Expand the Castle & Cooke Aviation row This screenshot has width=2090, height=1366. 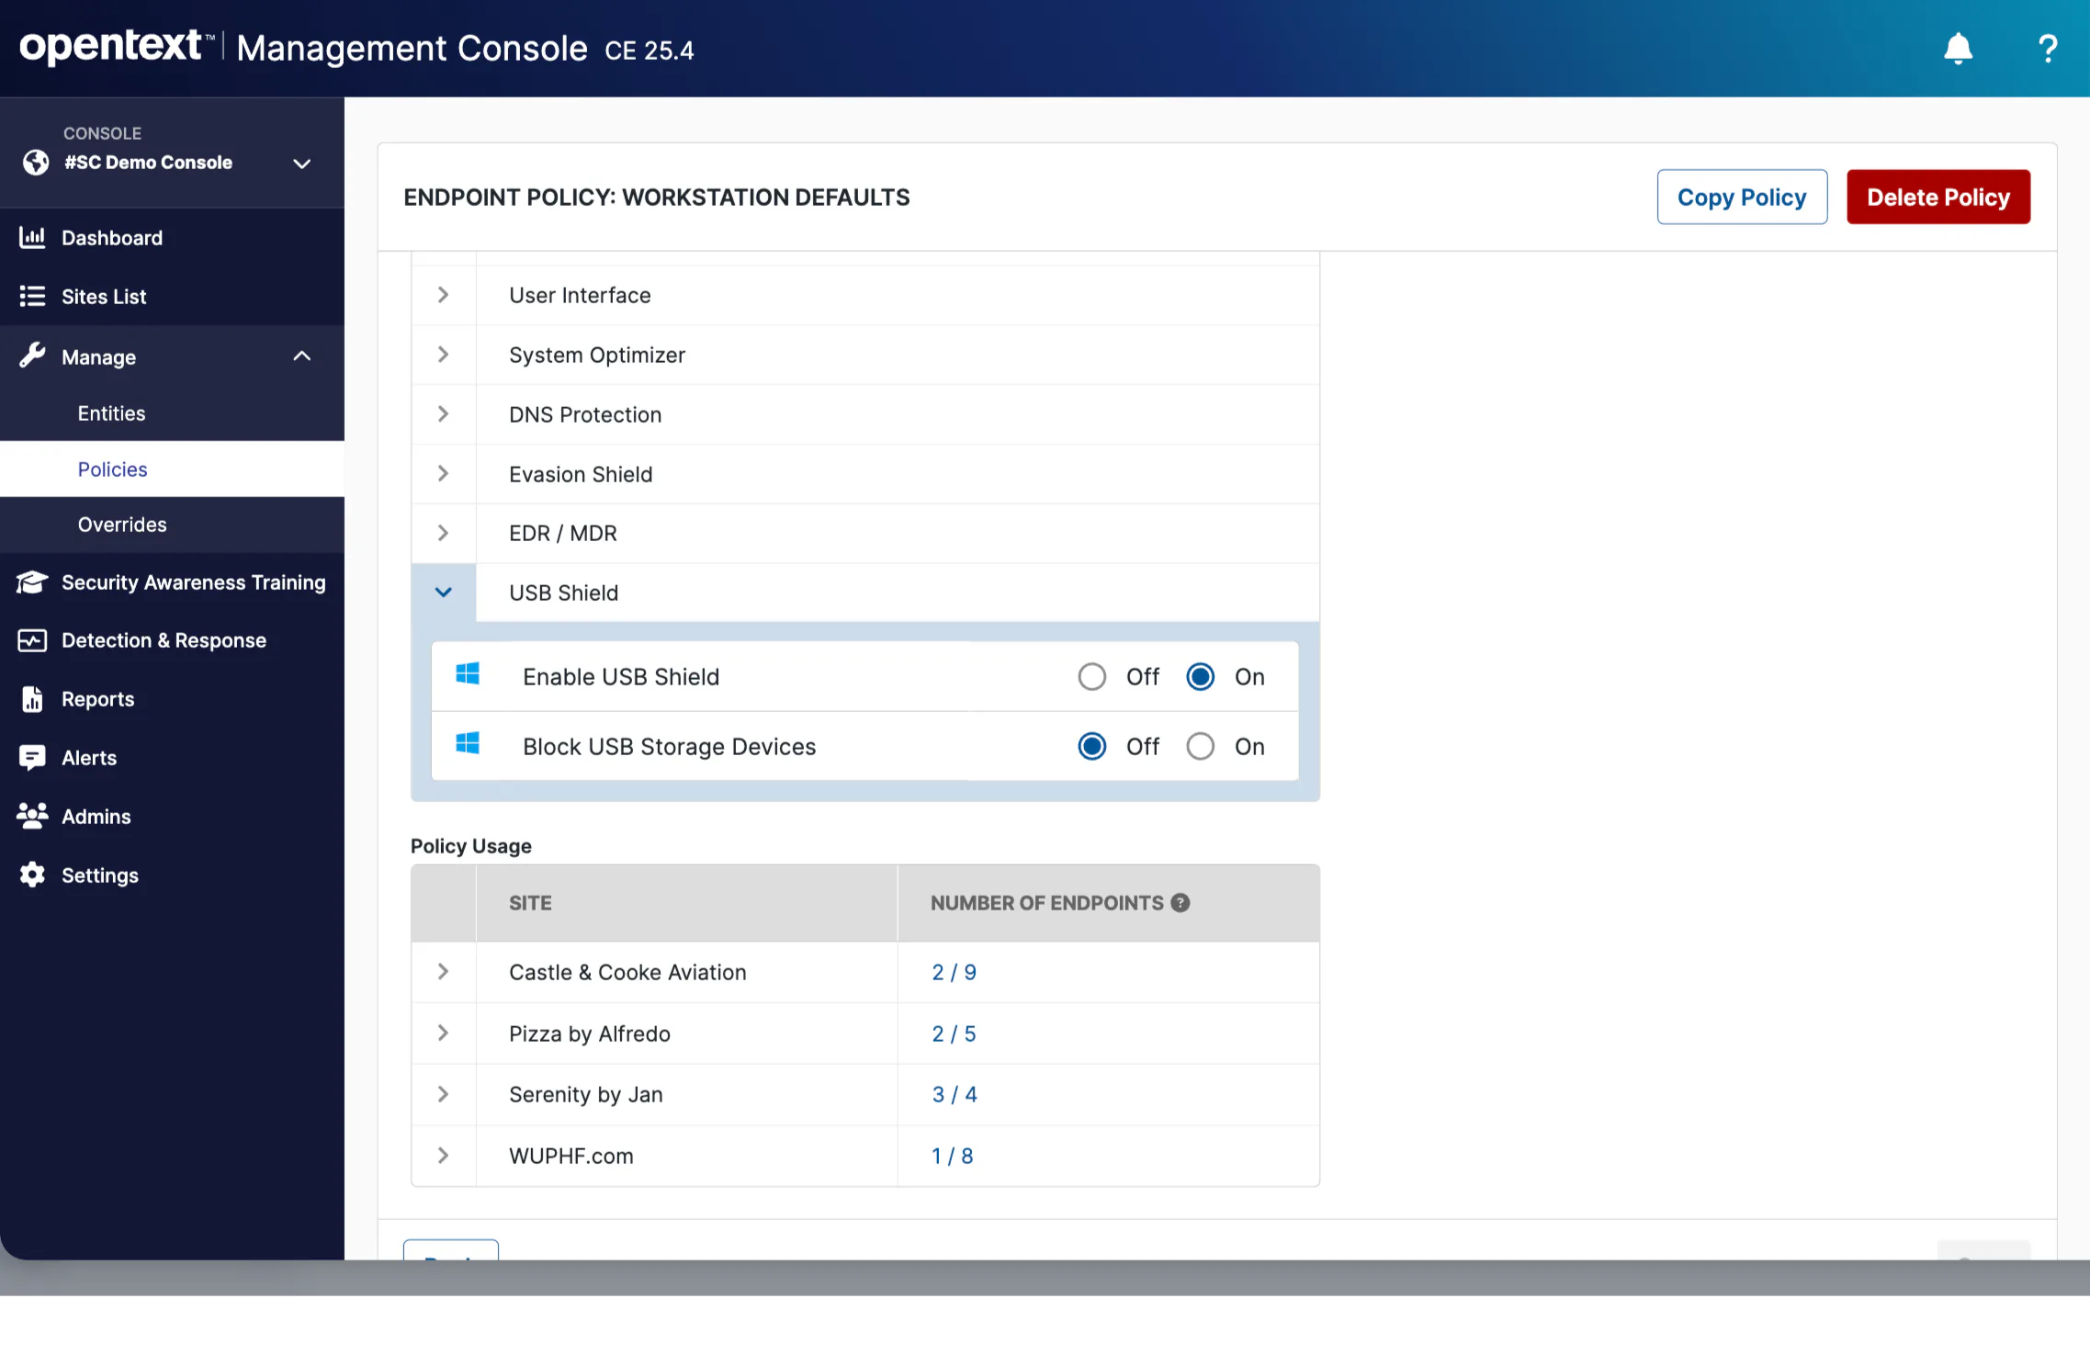click(x=444, y=972)
